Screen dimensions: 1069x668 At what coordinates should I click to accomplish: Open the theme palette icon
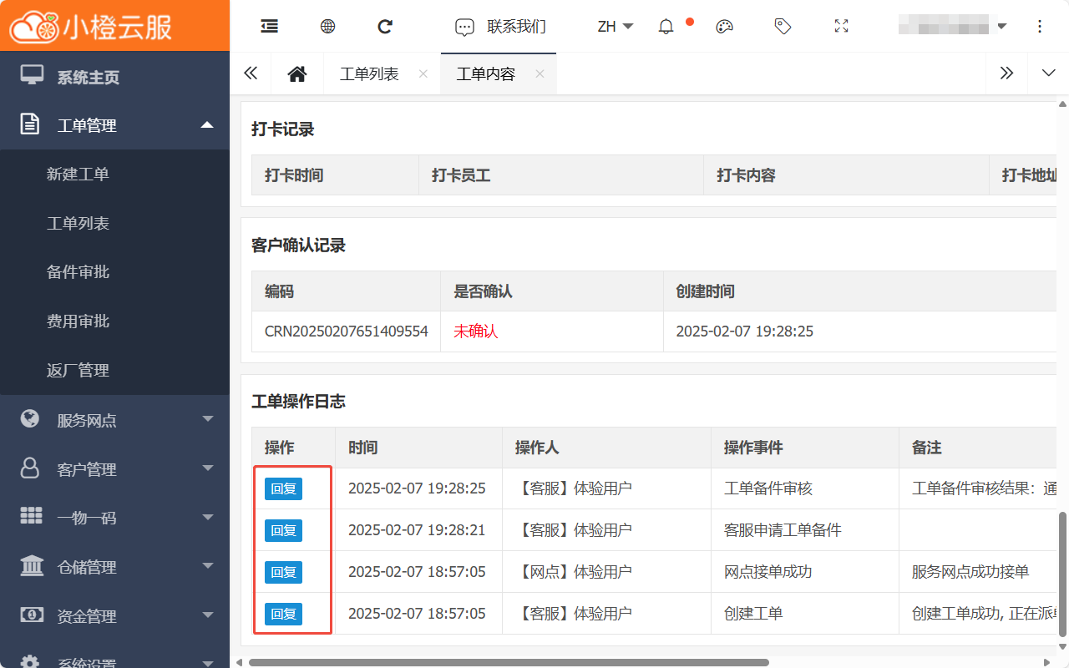[x=724, y=27]
